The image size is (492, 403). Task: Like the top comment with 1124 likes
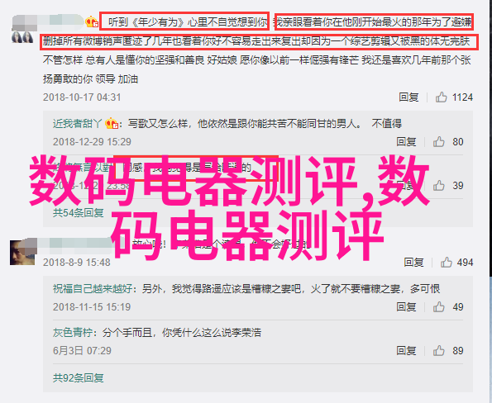(441, 97)
